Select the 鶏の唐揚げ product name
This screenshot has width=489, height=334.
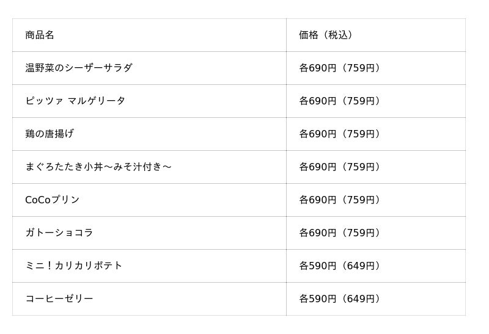click(50, 134)
